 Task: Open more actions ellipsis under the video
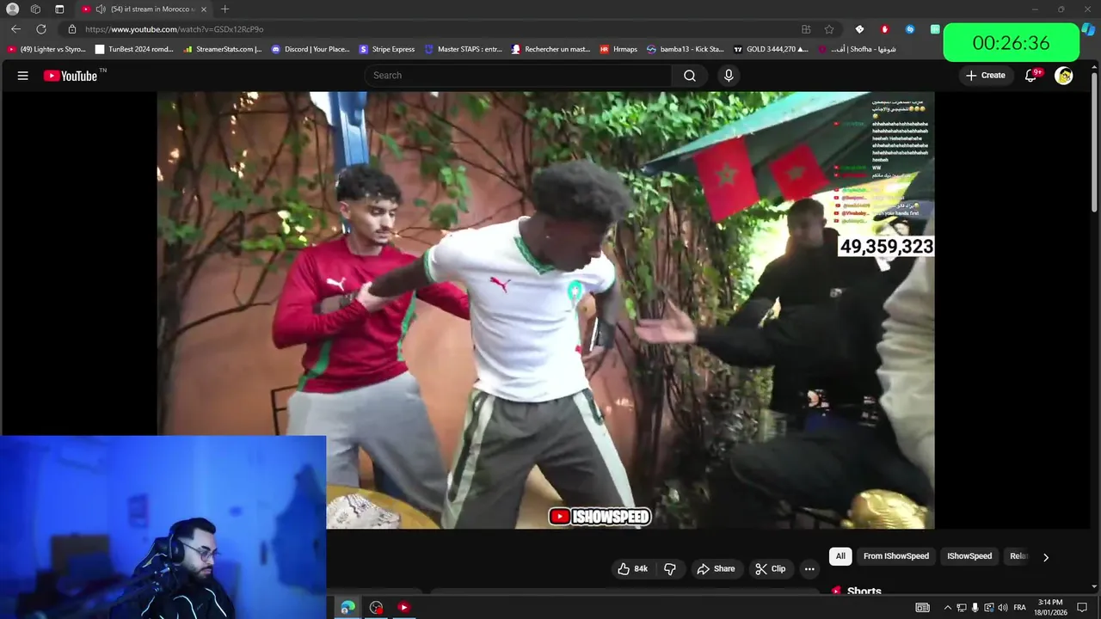(x=809, y=569)
